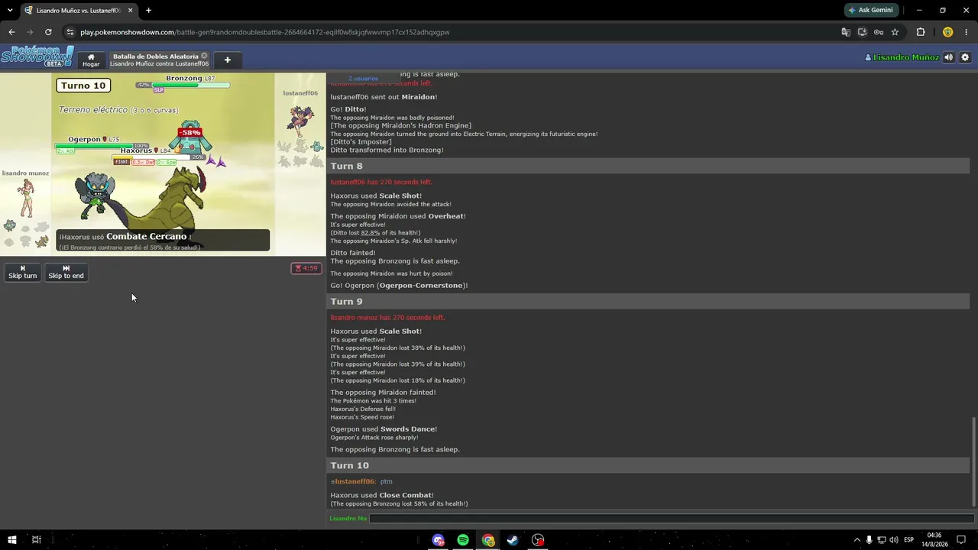Click the battle timer button showing 4:59
The image size is (978, 550).
[x=306, y=268]
